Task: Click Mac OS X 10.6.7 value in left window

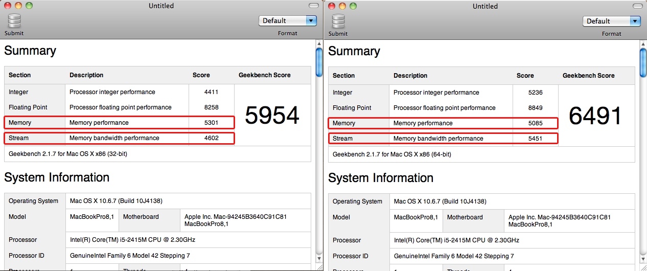Action: 116,201
